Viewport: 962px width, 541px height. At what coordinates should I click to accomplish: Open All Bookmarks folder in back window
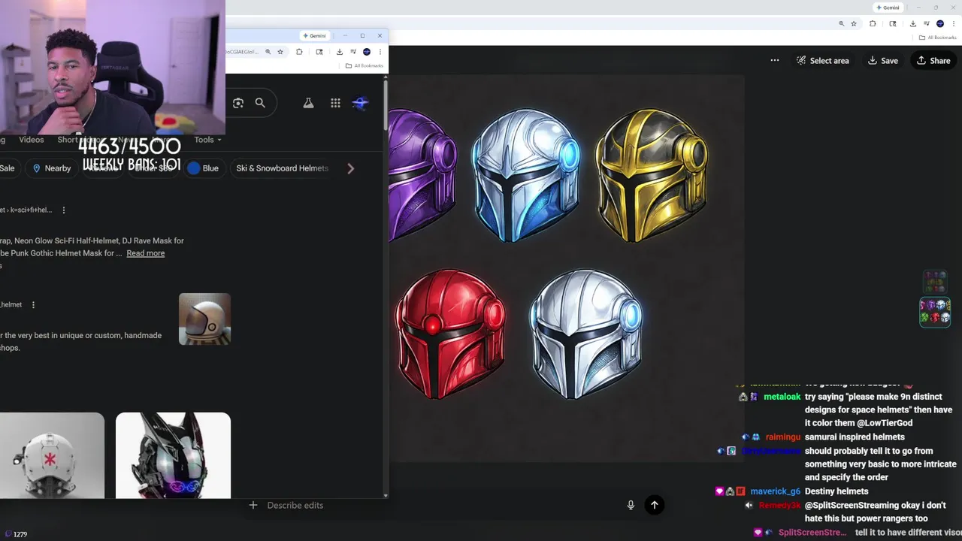pyautogui.click(x=937, y=37)
